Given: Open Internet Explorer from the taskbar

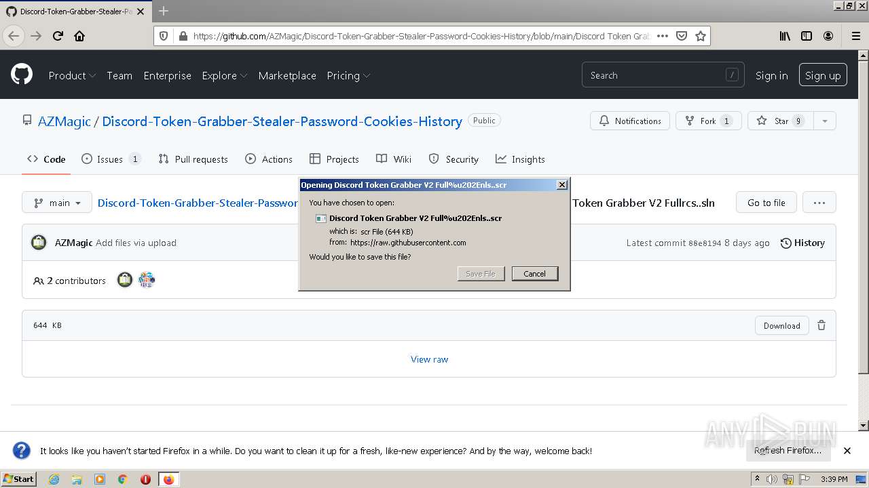Looking at the screenshot, I should 54,479.
